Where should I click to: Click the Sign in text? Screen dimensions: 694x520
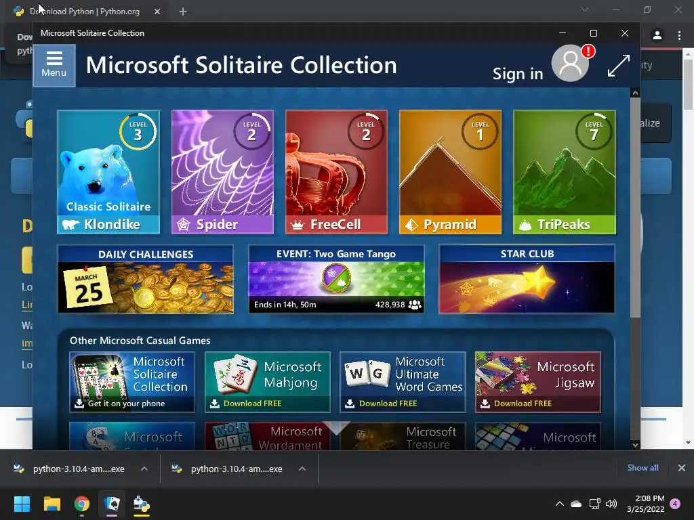pyautogui.click(x=518, y=74)
